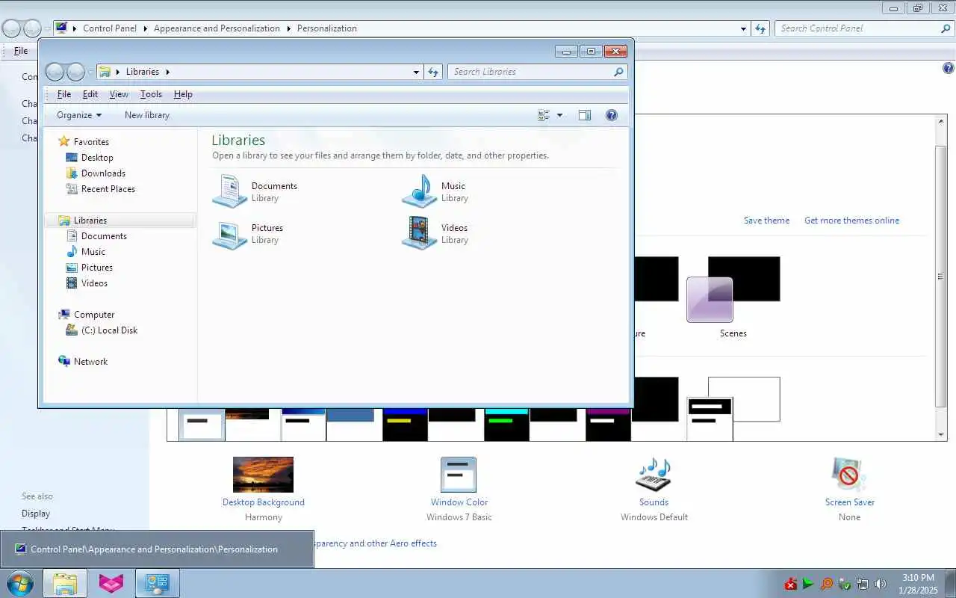Select Downloads under Favorites
Screen dimensions: 956x598
[x=103, y=173]
